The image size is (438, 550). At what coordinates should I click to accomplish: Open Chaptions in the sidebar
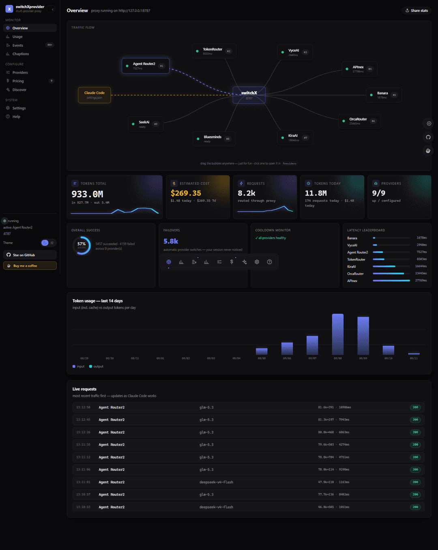[30, 54]
